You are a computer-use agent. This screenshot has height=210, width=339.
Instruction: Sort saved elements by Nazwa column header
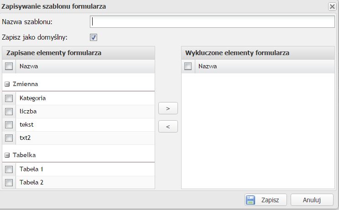click(x=29, y=67)
